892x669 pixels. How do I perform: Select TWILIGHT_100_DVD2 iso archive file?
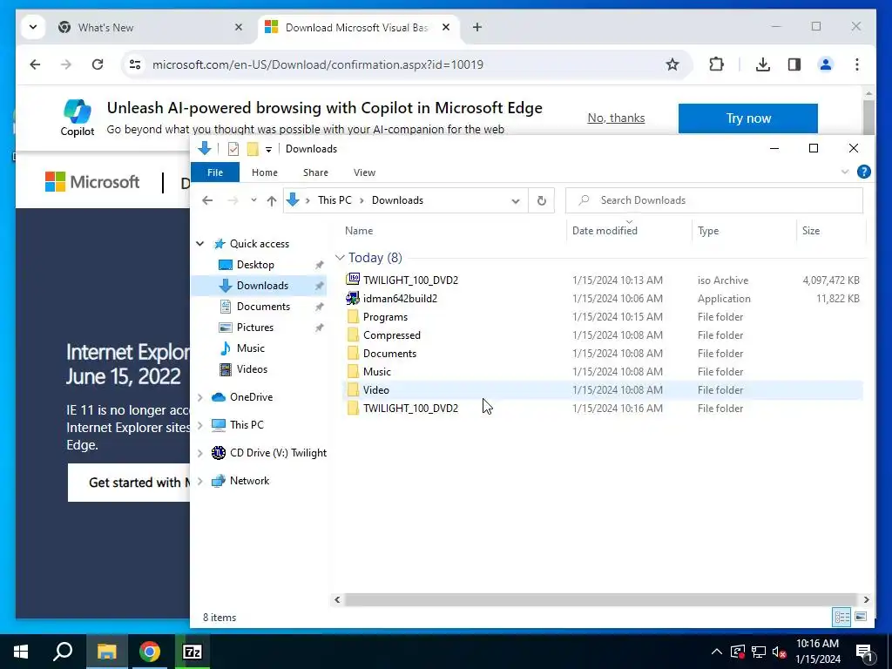(x=603, y=280)
